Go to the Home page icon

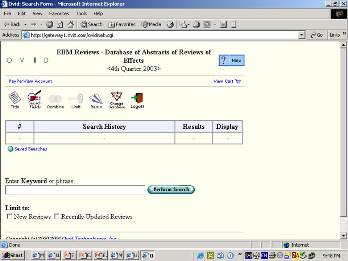[x=71, y=24]
